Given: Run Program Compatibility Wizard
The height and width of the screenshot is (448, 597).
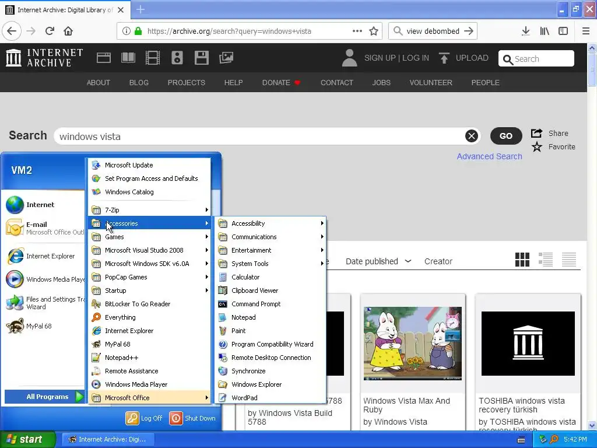Looking at the screenshot, I should point(270,344).
